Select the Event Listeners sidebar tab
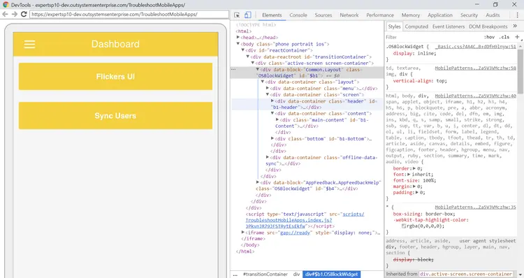The height and width of the screenshot is (278, 524). tap(448, 27)
